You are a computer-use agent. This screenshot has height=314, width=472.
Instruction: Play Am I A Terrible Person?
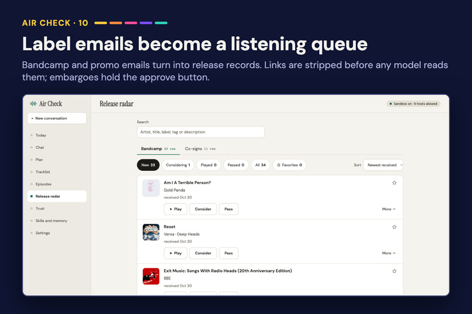coord(176,209)
